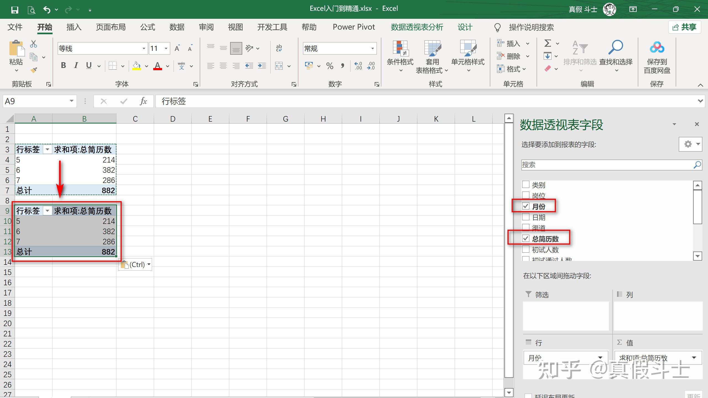
Task: Open the 行标签 filter dropdown in A9
Action: [47, 211]
